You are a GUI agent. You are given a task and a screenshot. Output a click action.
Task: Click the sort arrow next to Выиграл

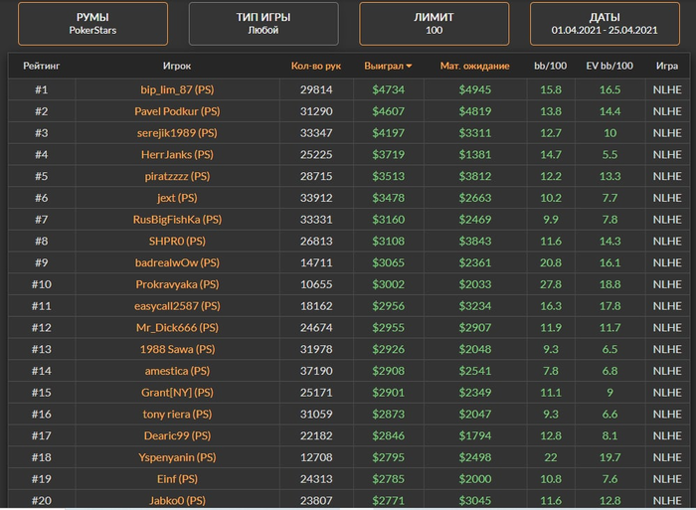[x=409, y=67]
